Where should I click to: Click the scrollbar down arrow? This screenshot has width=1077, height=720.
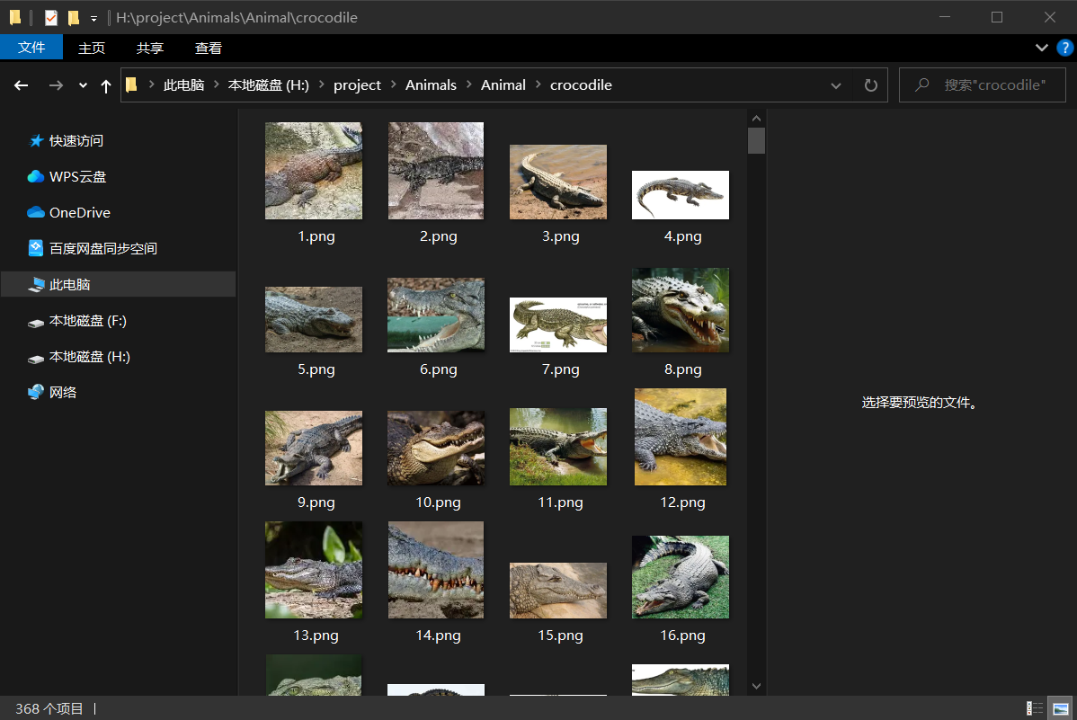756,686
